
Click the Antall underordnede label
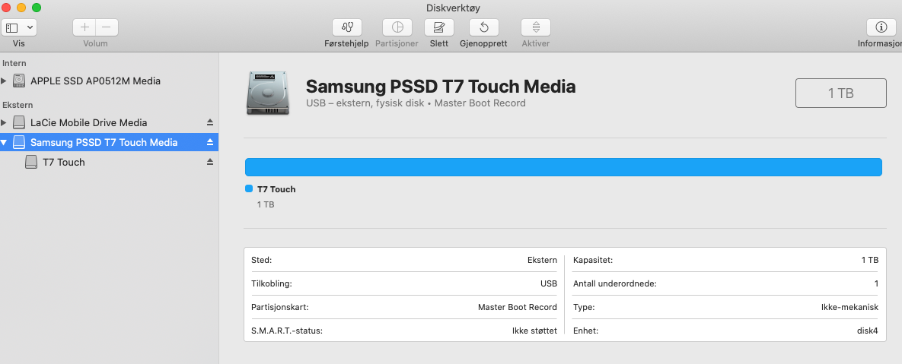615,283
